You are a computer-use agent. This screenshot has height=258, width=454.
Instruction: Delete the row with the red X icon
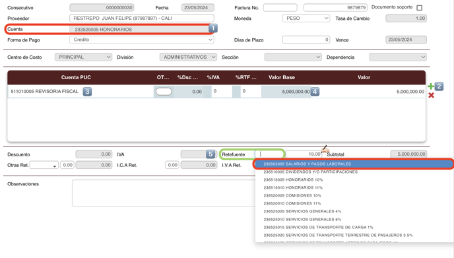pyautogui.click(x=431, y=95)
